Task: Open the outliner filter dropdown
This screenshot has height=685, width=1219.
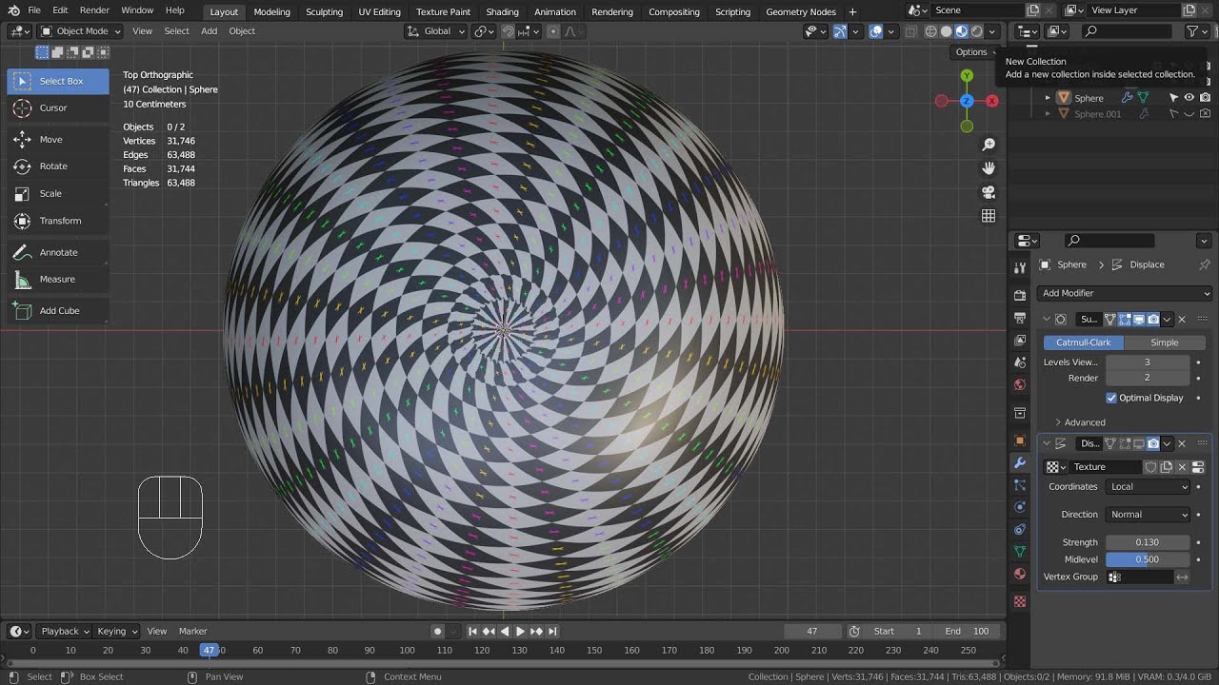Action: pos(1197,31)
